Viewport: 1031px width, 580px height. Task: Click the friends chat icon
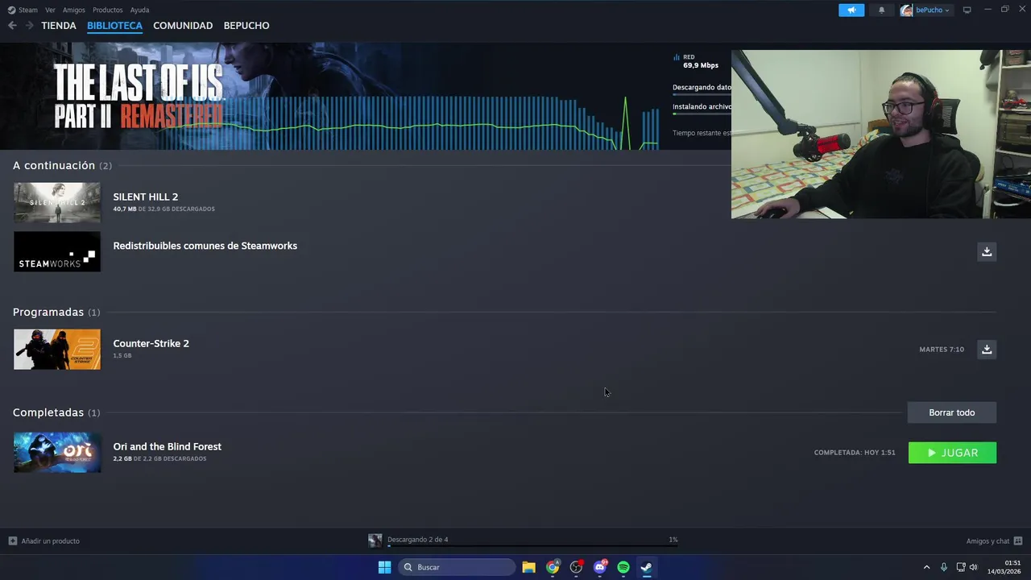point(1018,541)
